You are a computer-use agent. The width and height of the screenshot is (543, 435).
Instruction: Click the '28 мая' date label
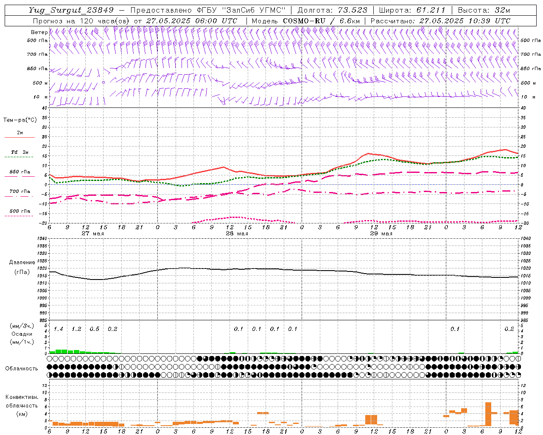(x=237, y=234)
